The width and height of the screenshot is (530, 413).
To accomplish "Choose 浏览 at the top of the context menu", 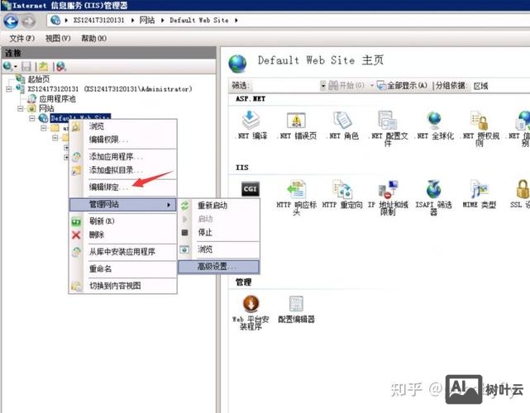I will pos(123,126).
